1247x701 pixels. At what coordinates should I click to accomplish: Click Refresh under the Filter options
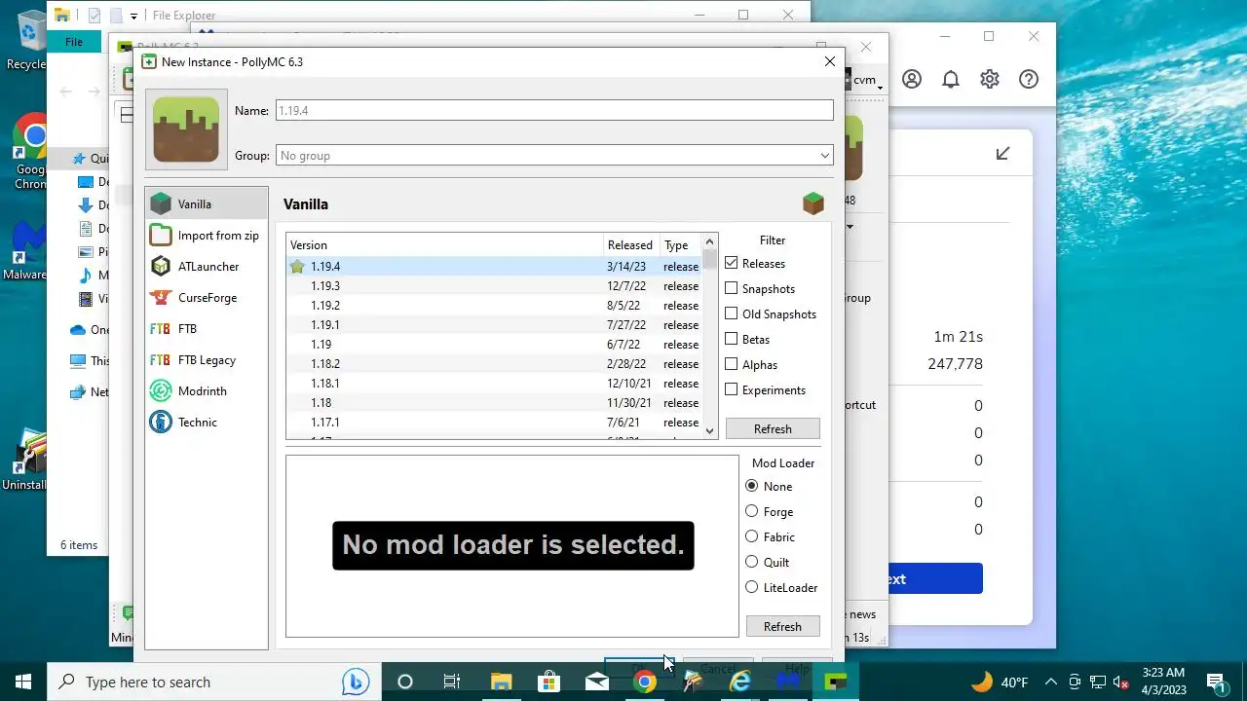pos(773,428)
